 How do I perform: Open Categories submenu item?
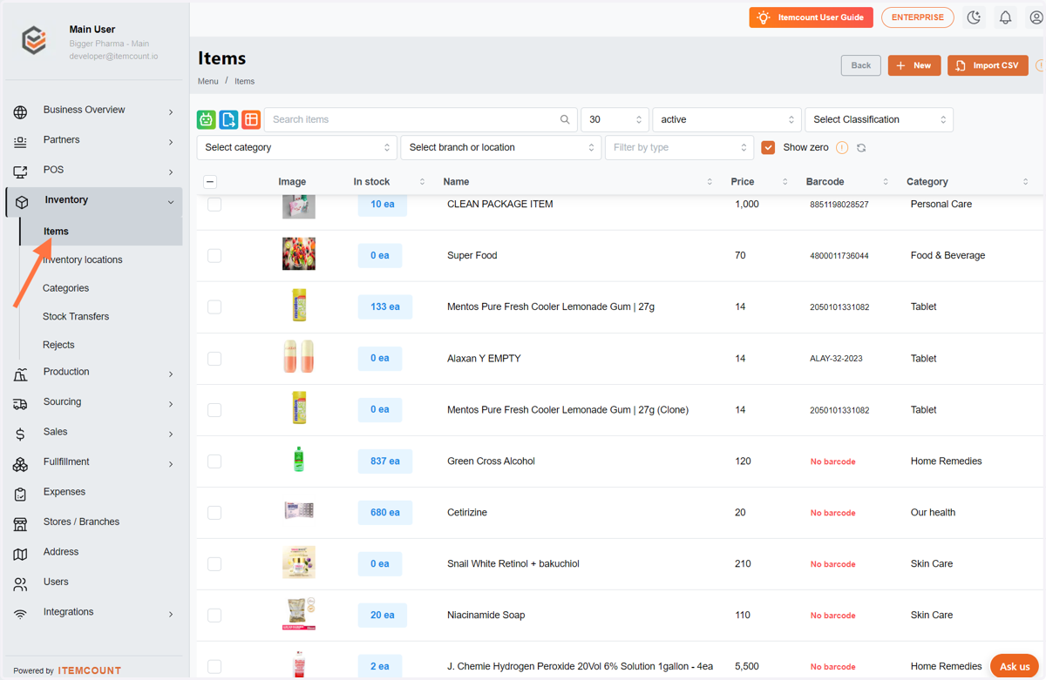coord(65,288)
